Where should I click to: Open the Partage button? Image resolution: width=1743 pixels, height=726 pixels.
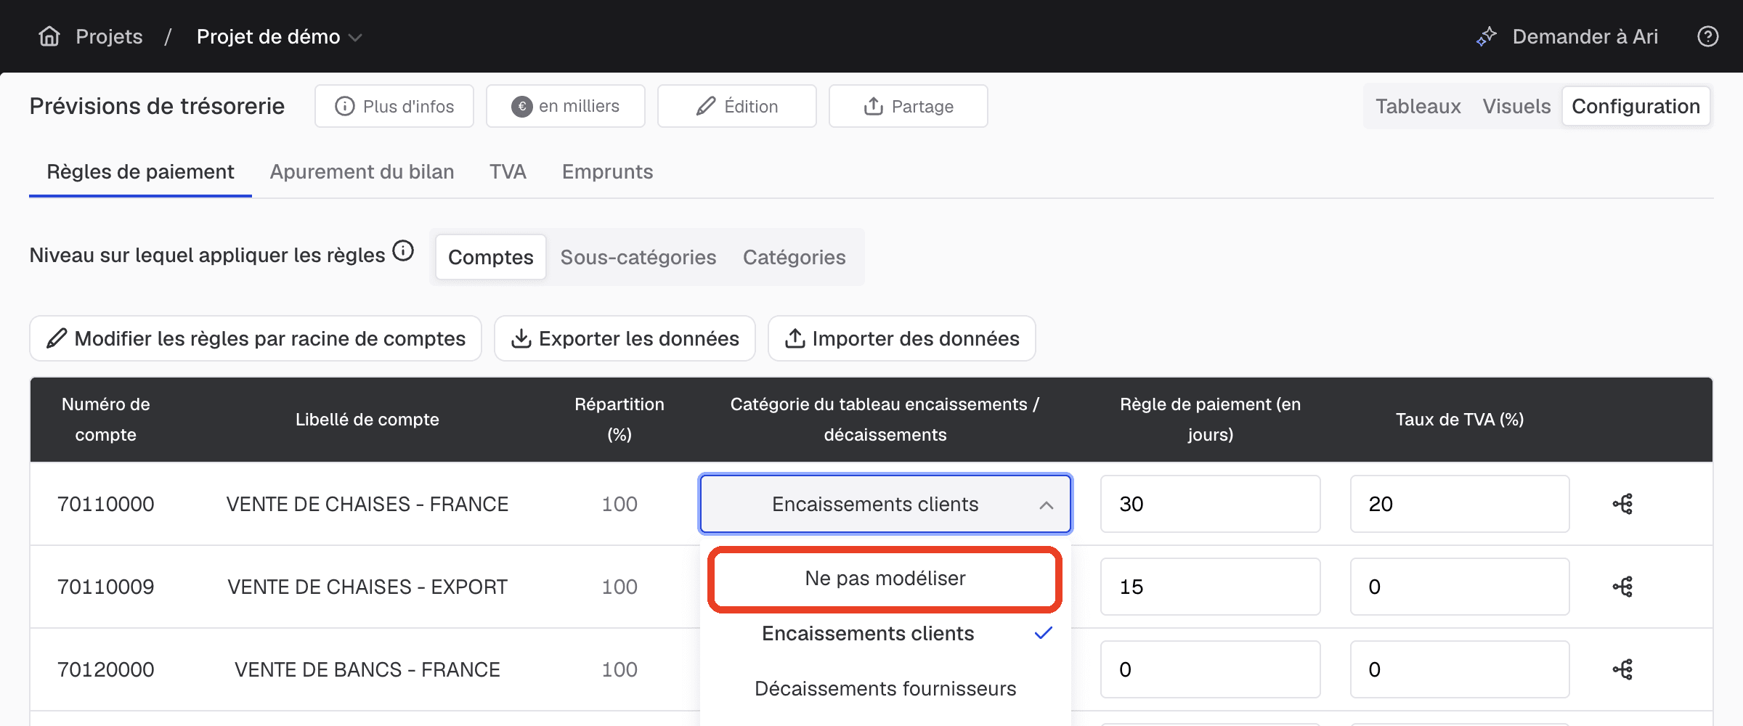point(909,107)
